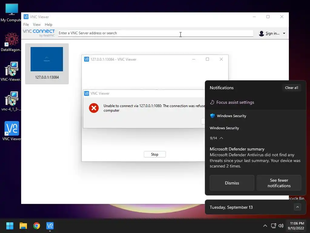
Task: Open the clock showing 11:06 PM
Action: click(296, 226)
